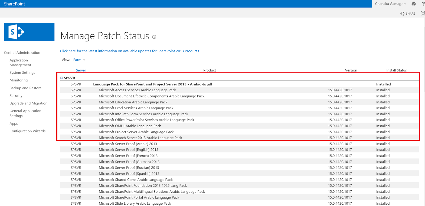The image size is (425, 206).
Task: Click Installed status for Server Proof (French)
Action: (x=383, y=156)
